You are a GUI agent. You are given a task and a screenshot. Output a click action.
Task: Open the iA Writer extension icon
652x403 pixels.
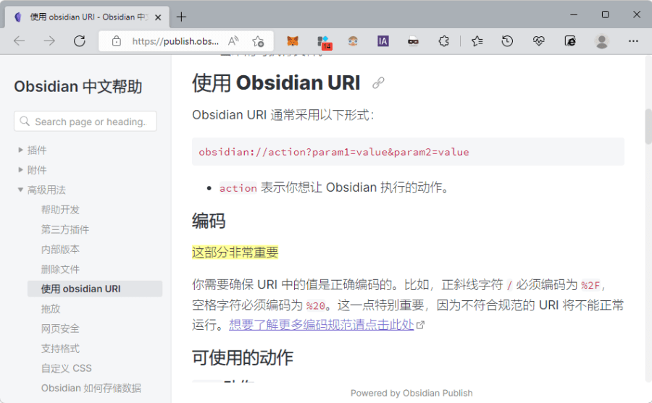coord(383,41)
